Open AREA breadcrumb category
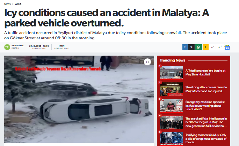239x146 pixels. pos(18,4)
